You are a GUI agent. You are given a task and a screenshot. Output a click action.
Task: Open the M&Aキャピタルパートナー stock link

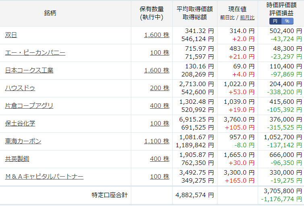pos(44,177)
